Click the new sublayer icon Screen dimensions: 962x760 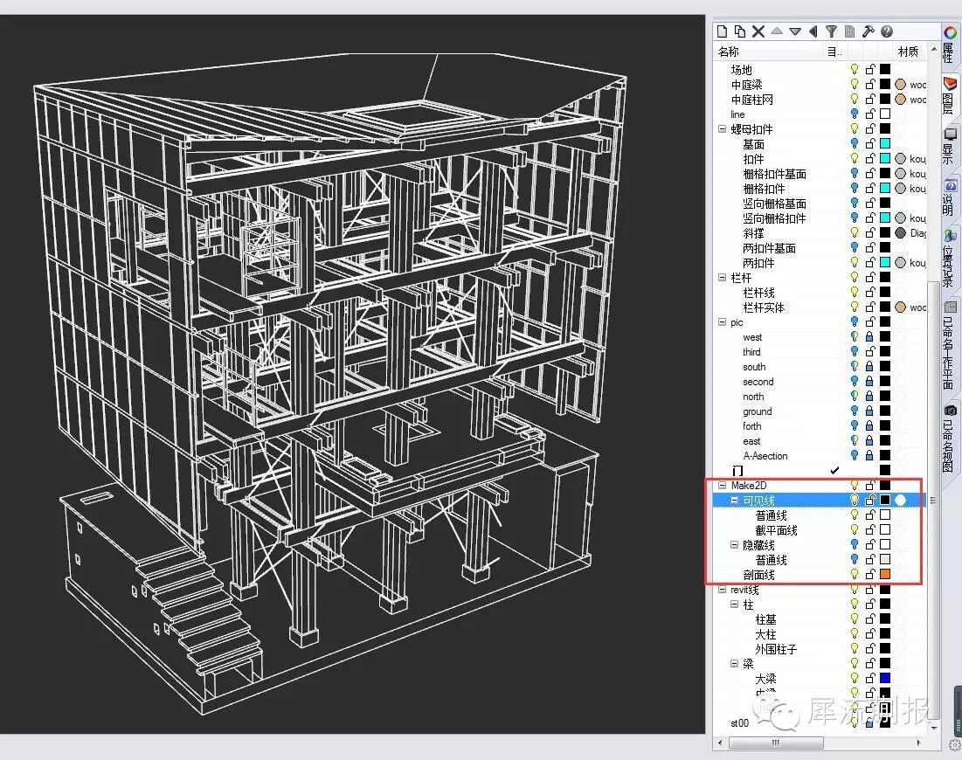click(740, 31)
